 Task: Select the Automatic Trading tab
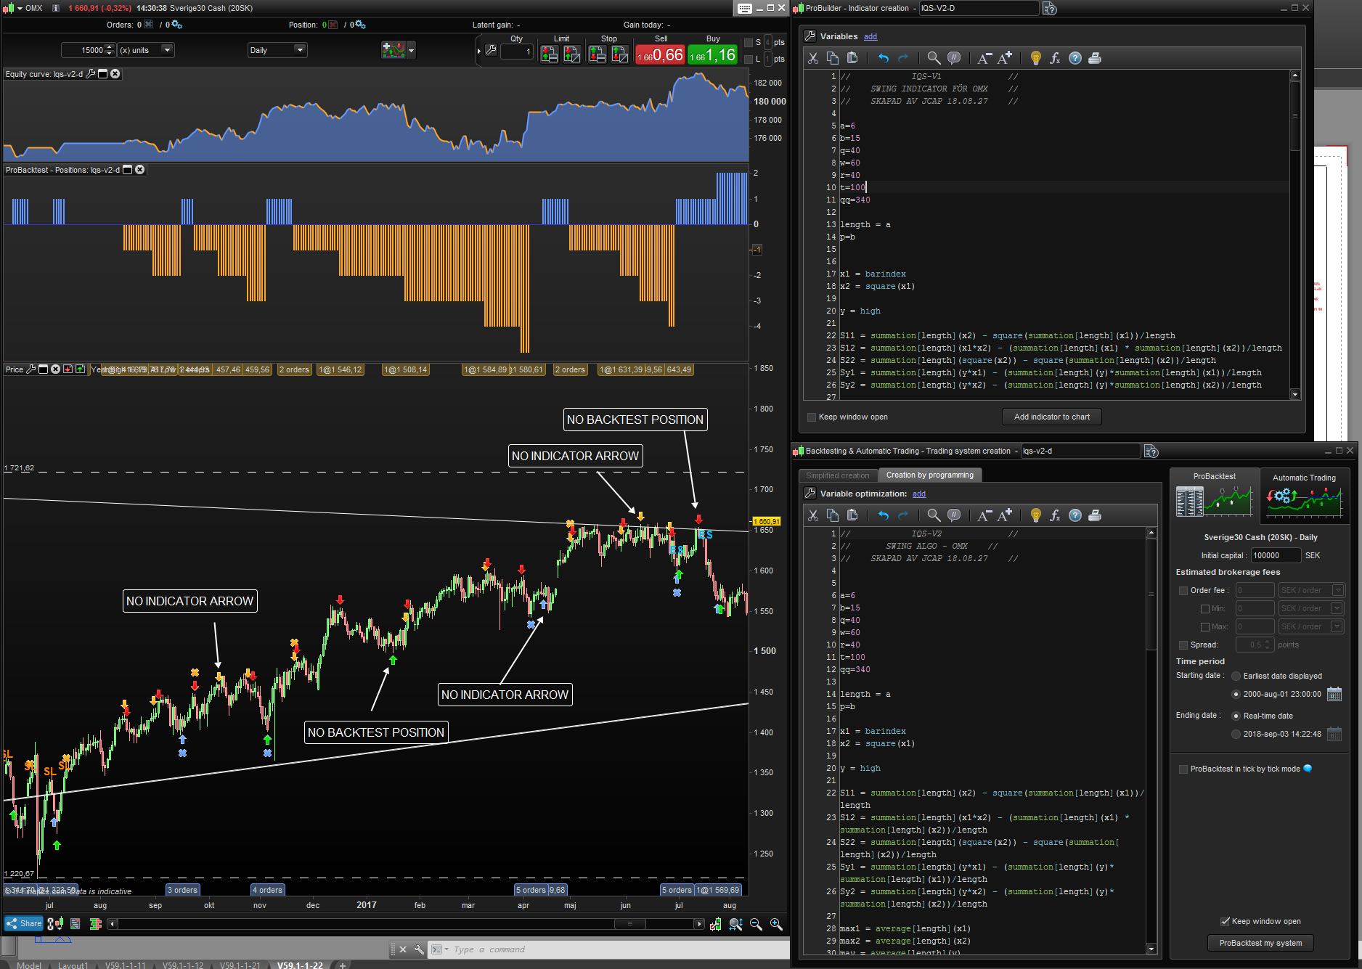(x=1304, y=496)
